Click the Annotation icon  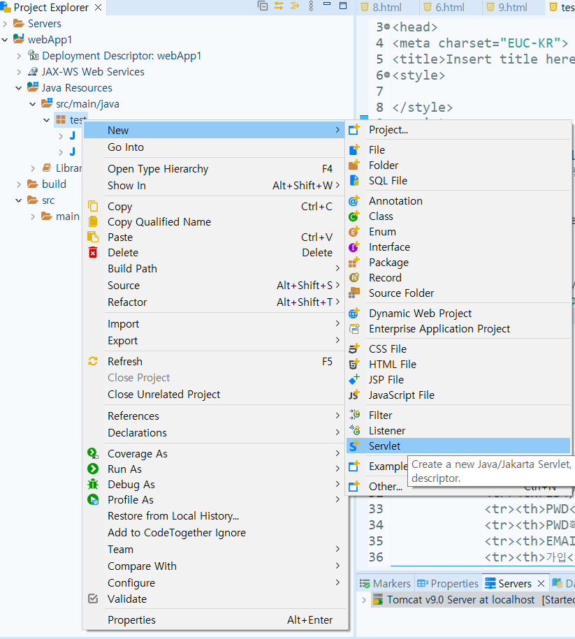tap(354, 201)
